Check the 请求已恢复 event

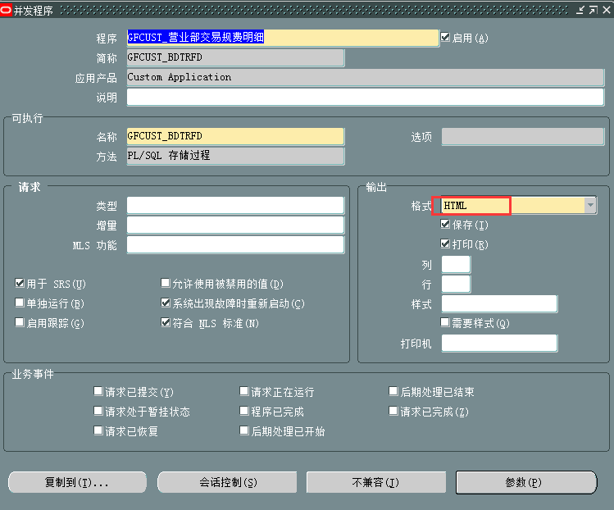[x=98, y=430]
